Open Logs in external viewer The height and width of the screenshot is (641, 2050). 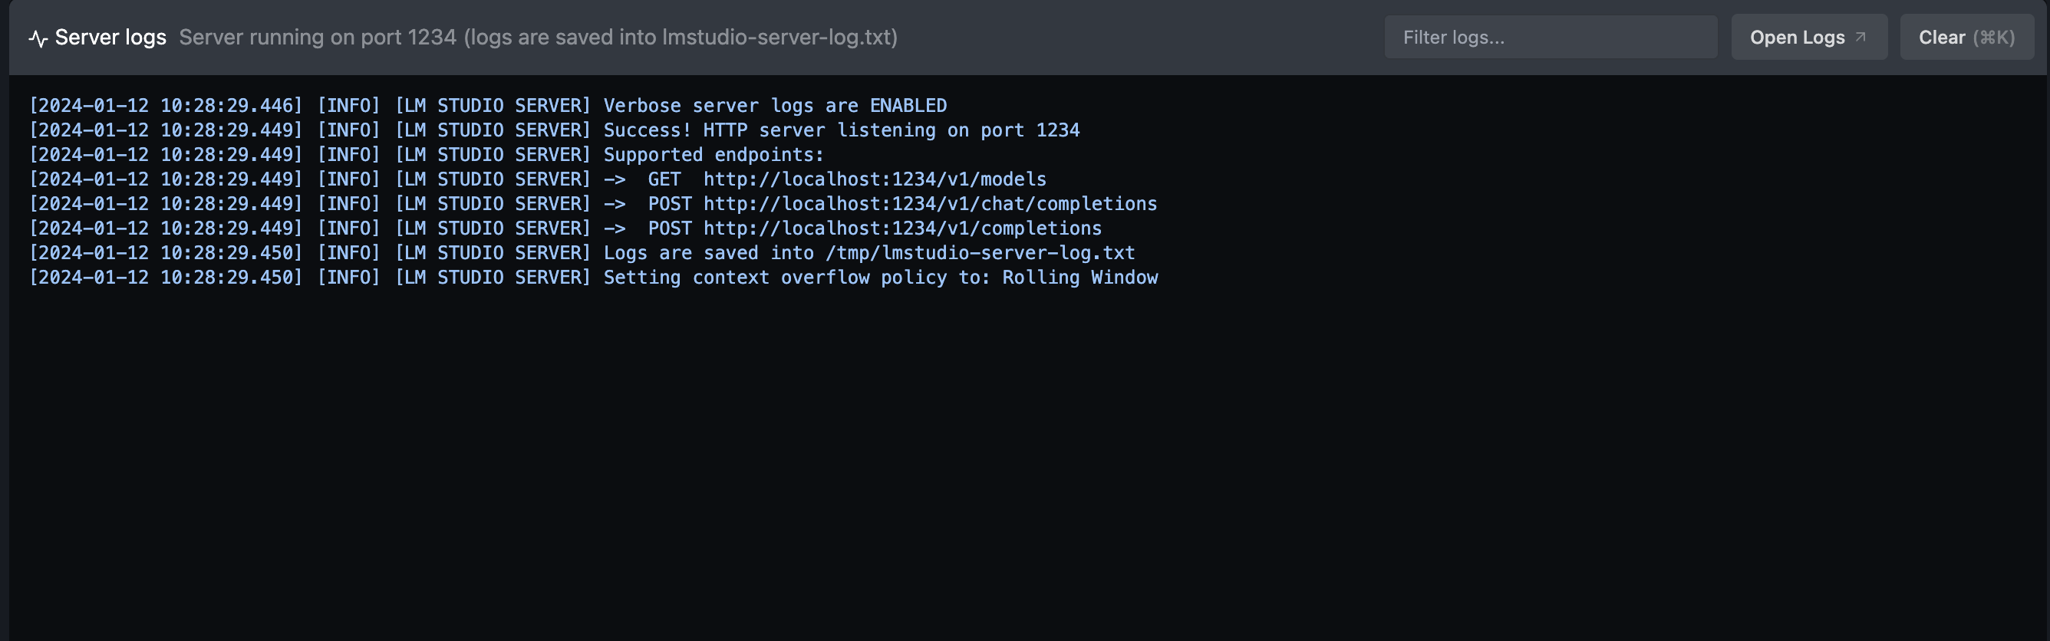(x=1809, y=38)
